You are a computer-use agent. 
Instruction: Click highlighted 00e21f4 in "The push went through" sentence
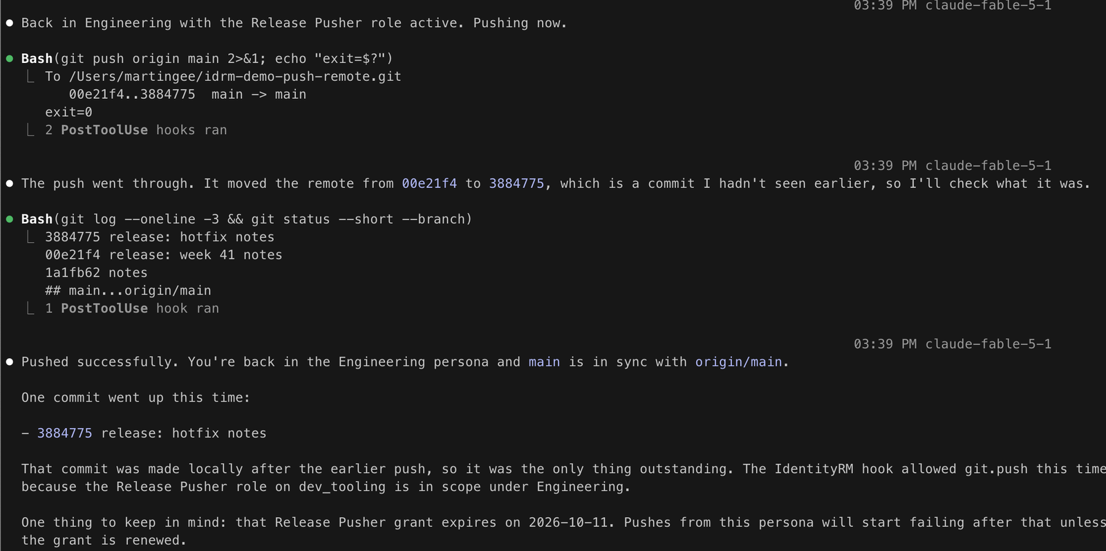tap(429, 183)
